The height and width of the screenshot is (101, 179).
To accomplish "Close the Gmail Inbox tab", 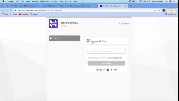I will coord(37,6).
